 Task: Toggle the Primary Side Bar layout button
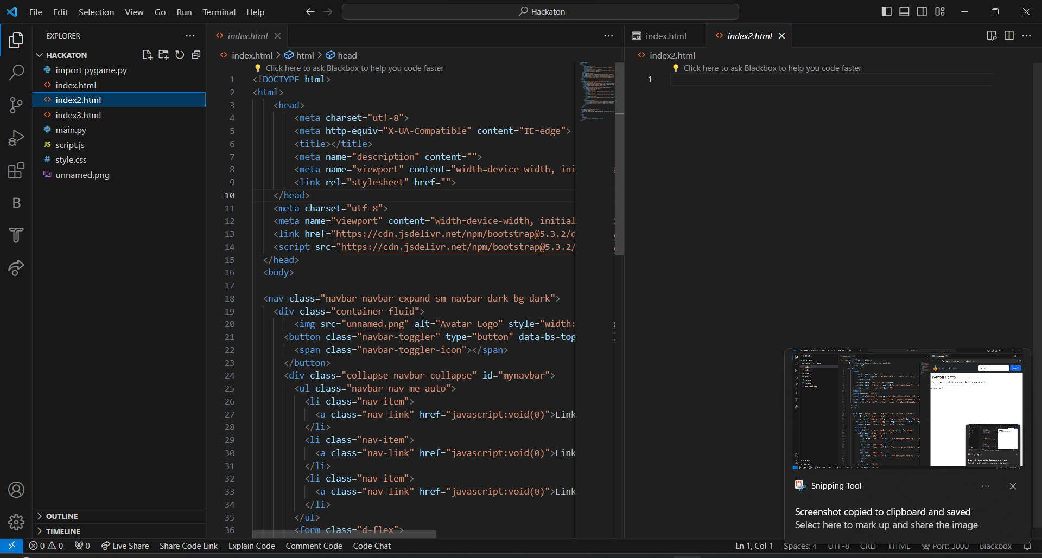887,11
